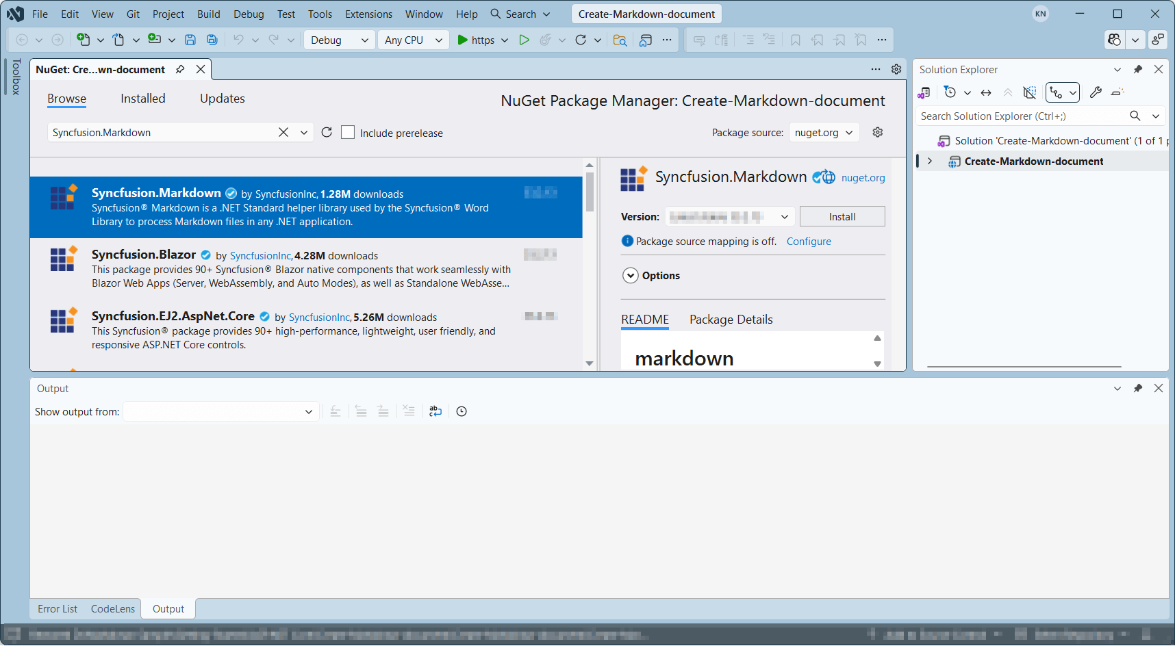
Task: Click SyncfusionInc author link for Syncfusion.EJ2.AspNetCore
Action: (320, 317)
